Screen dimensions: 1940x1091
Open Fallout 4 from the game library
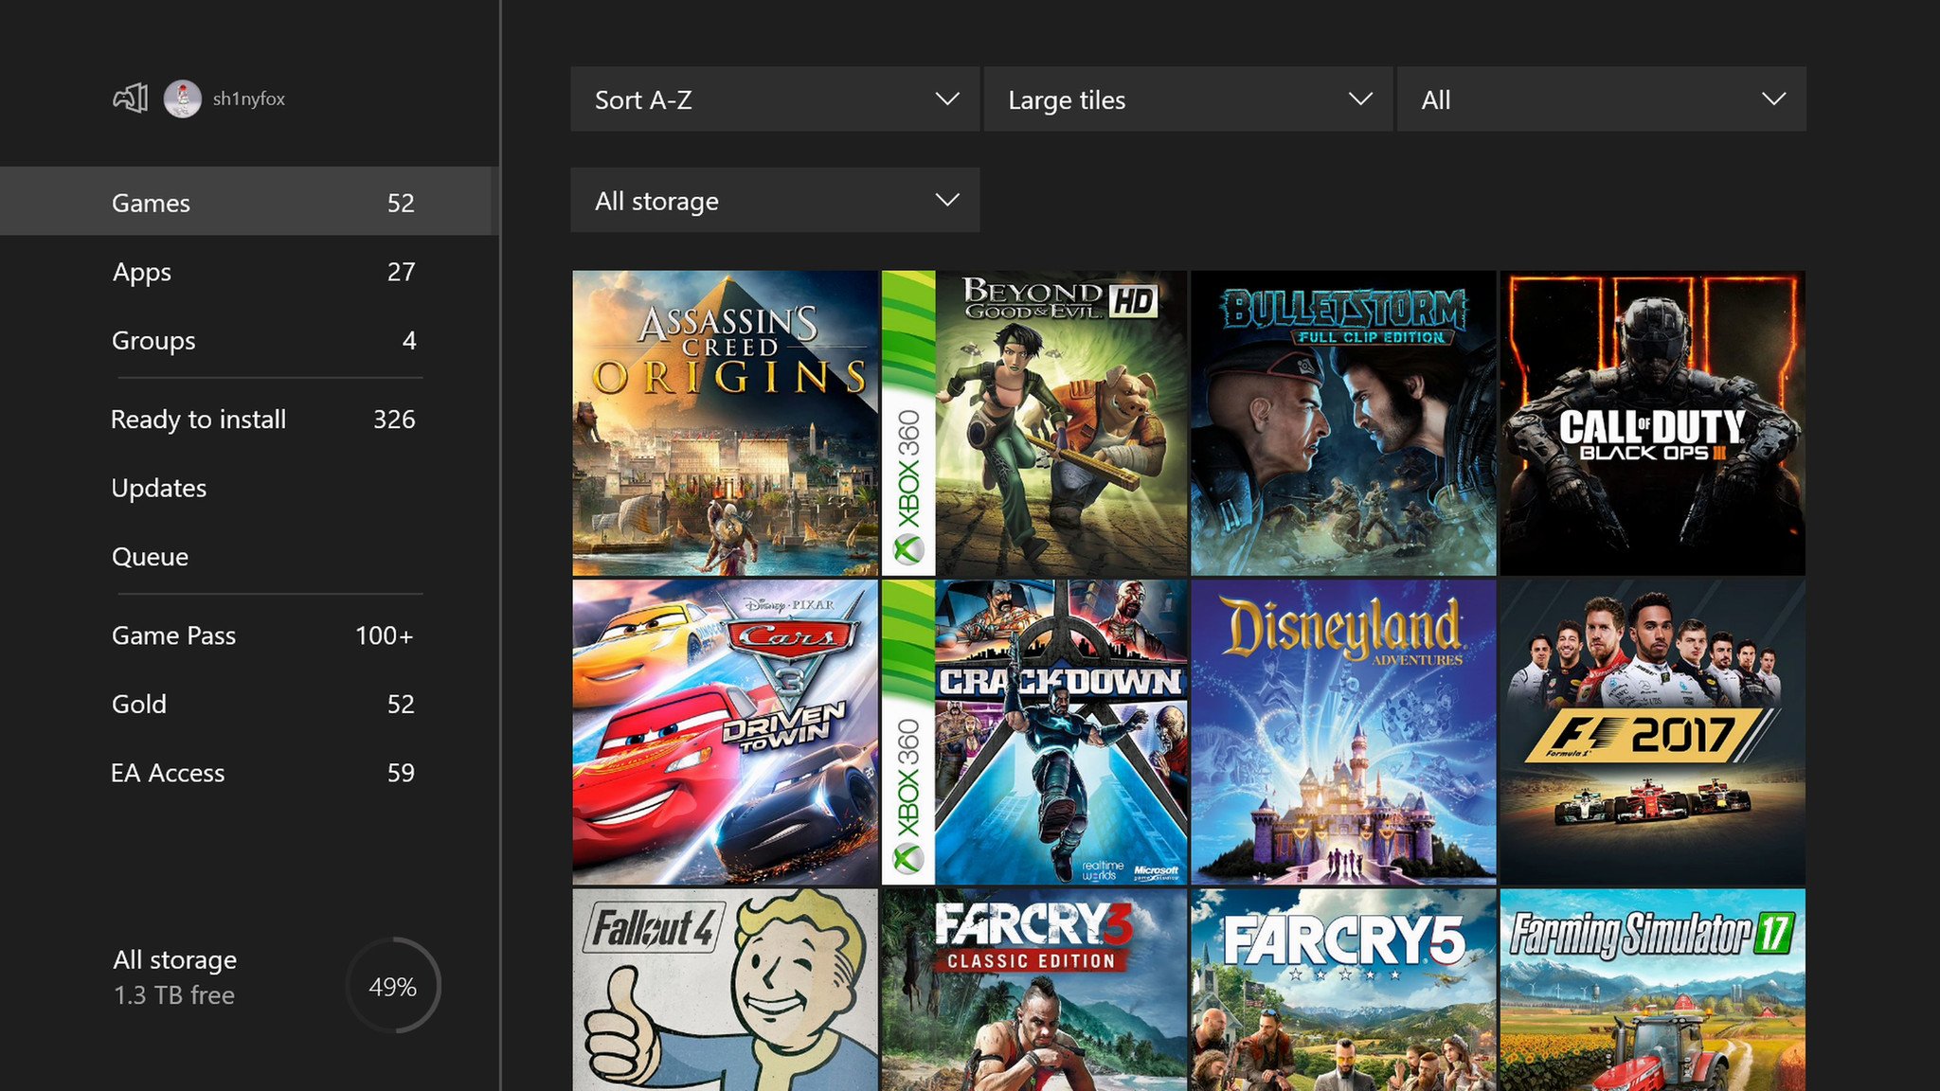725,989
